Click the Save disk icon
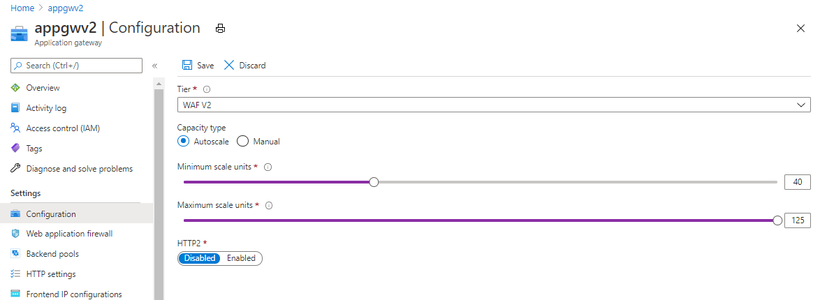820x300 pixels. pyautogui.click(x=187, y=65)
